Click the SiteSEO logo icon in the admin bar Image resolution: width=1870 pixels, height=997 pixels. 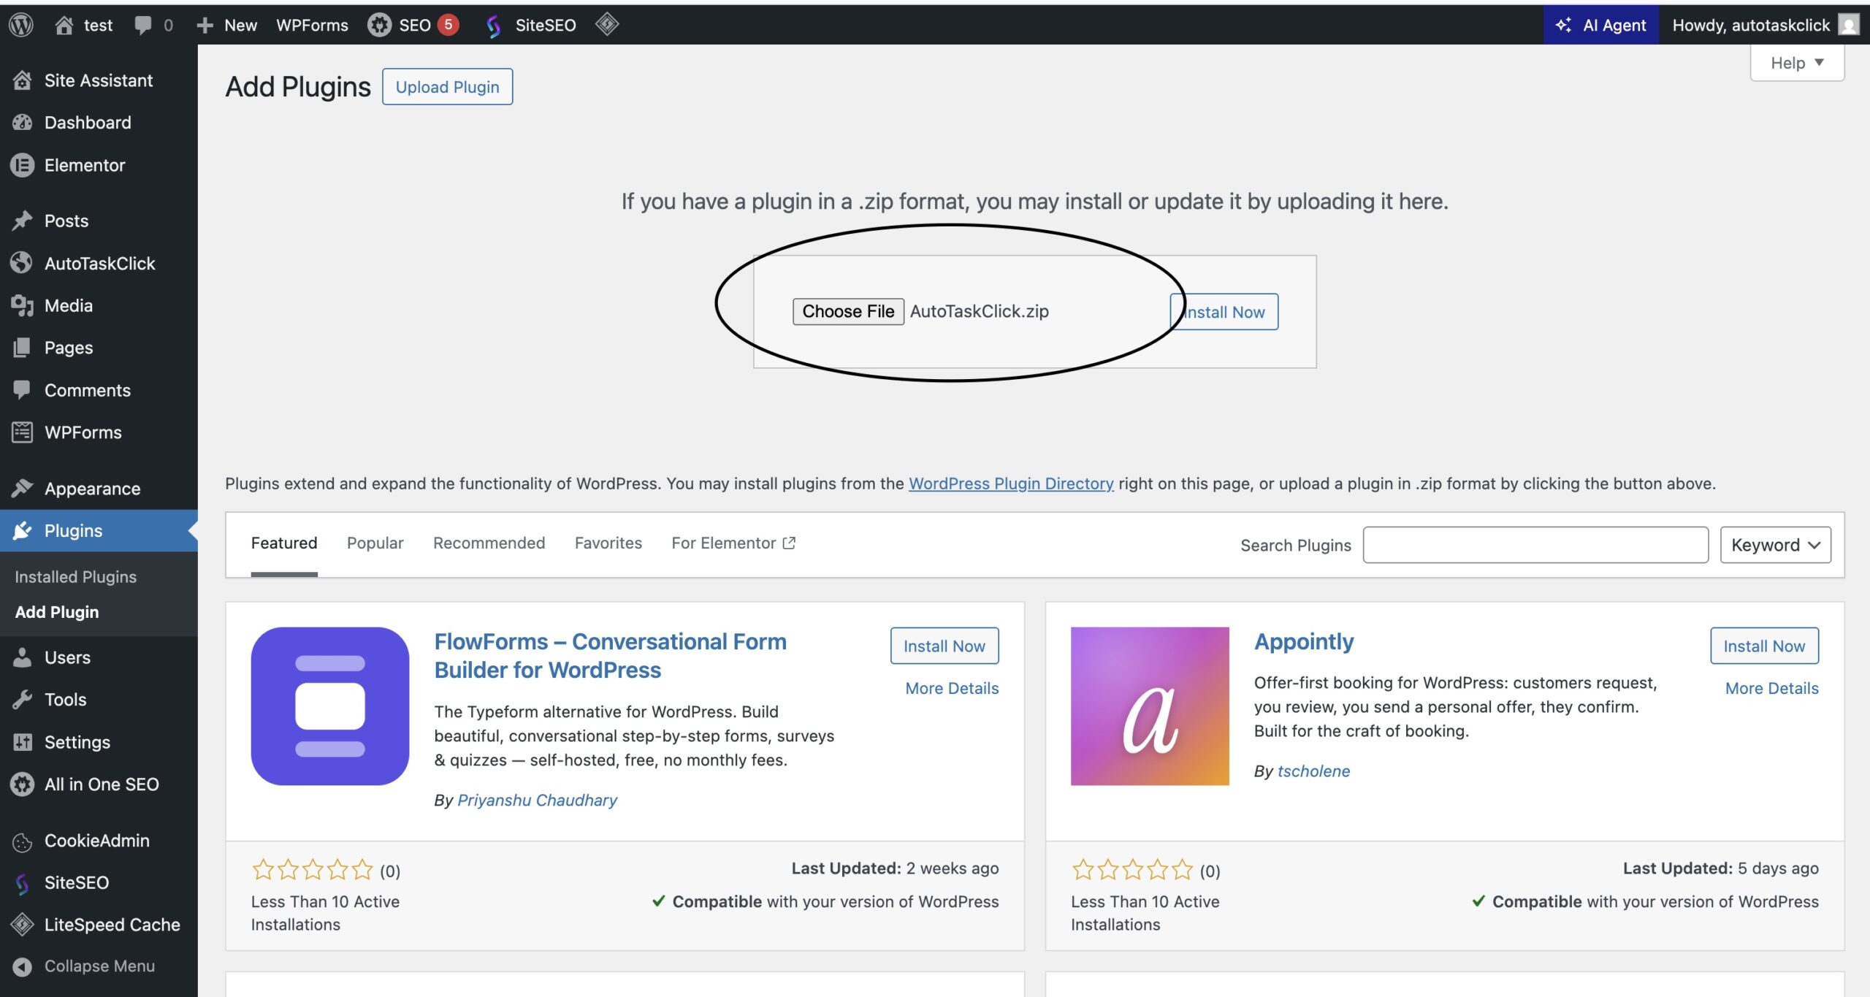tap(494, 26)
